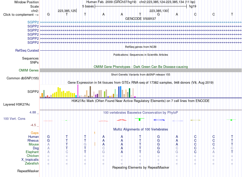Image resolution: width=242 pixels, height=177 pixels.
Task: Click the 'Layered H3K27Ac' track label
Action: tap(17, 105)
